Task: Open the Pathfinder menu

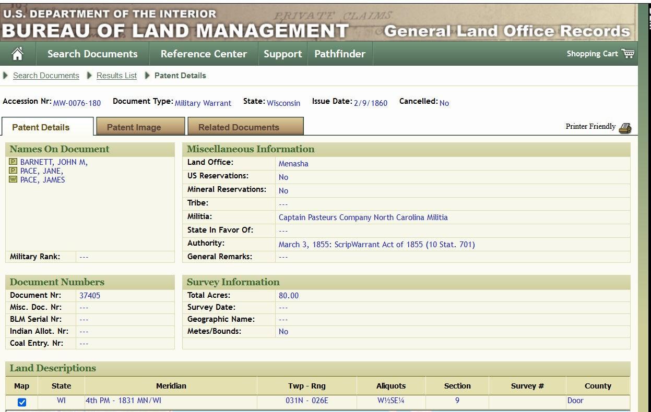Action: click(x=340, y=54)
